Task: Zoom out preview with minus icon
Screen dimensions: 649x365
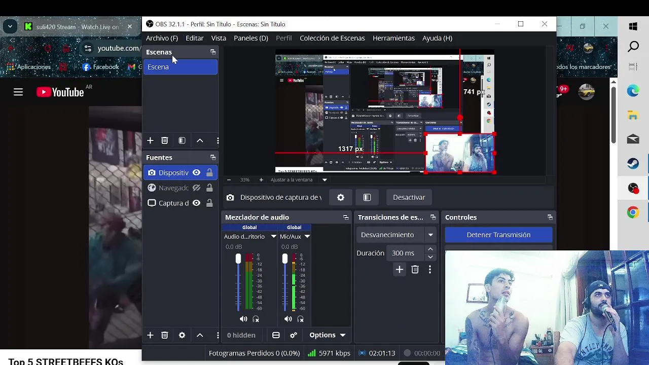Action: pos(229,179)
